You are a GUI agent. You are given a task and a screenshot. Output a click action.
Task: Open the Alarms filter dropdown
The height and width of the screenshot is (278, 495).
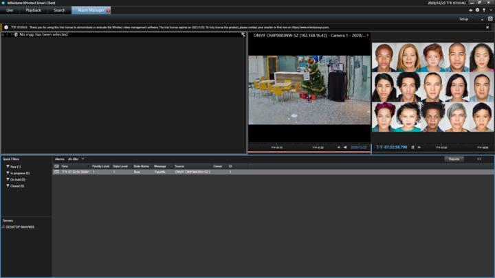click(x=76, y=159)
